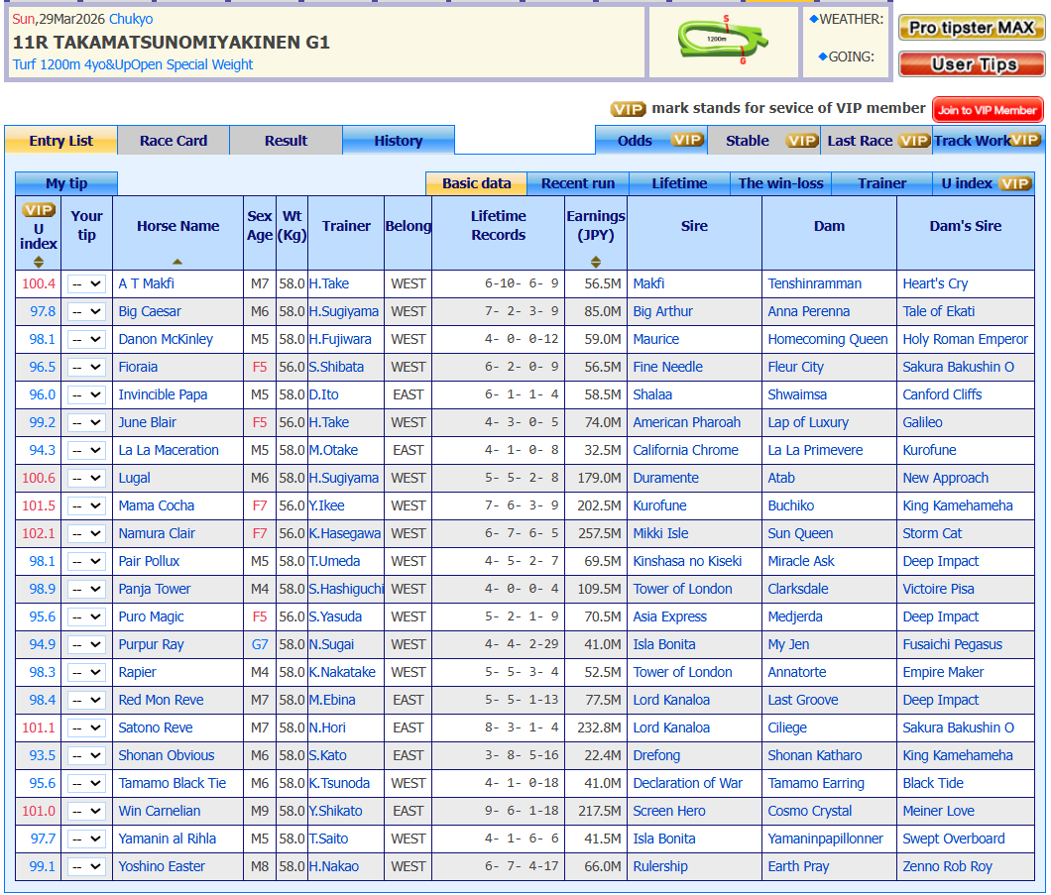Open horse page for Puro Magic
Screen dimensions: 1051x895
(x=151, y=617)
